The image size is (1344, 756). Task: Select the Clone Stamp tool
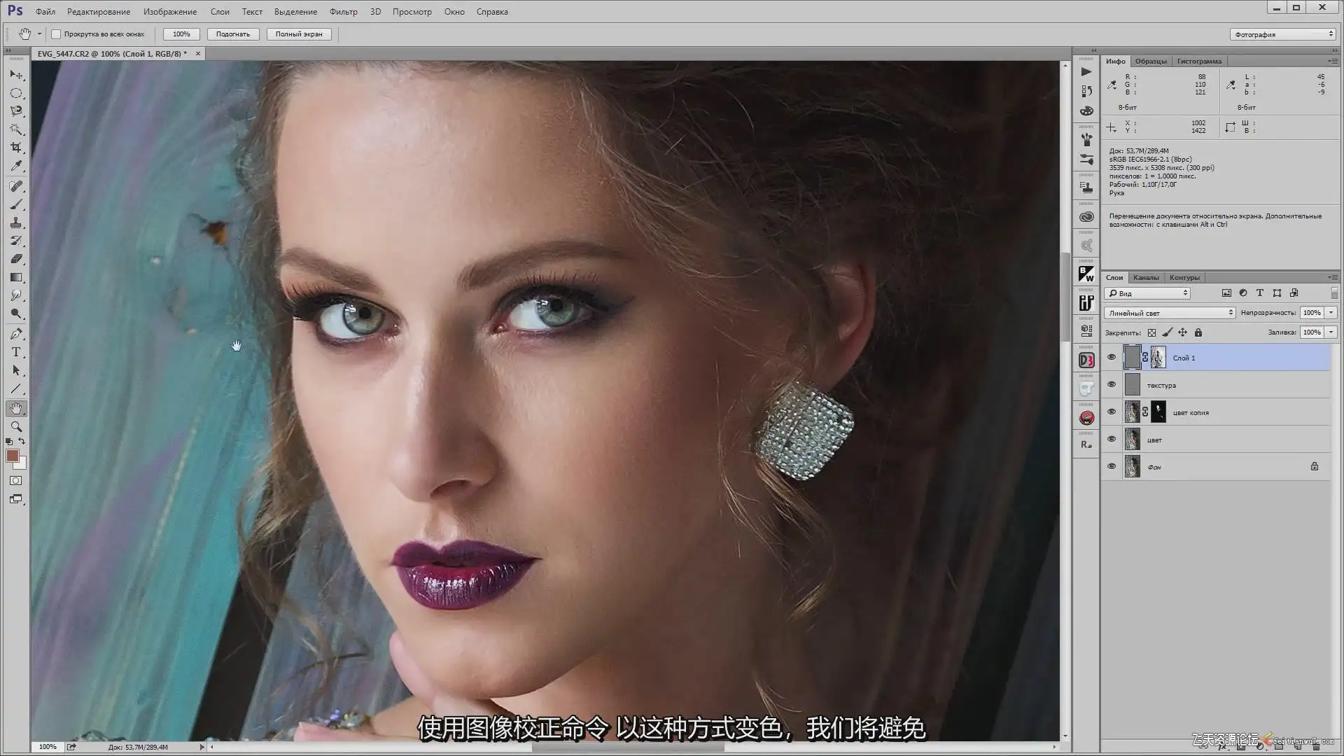point(16,223)
